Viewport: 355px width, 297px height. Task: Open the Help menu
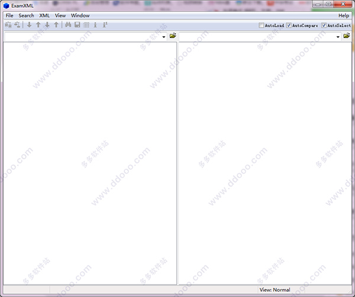pos(344,15)
